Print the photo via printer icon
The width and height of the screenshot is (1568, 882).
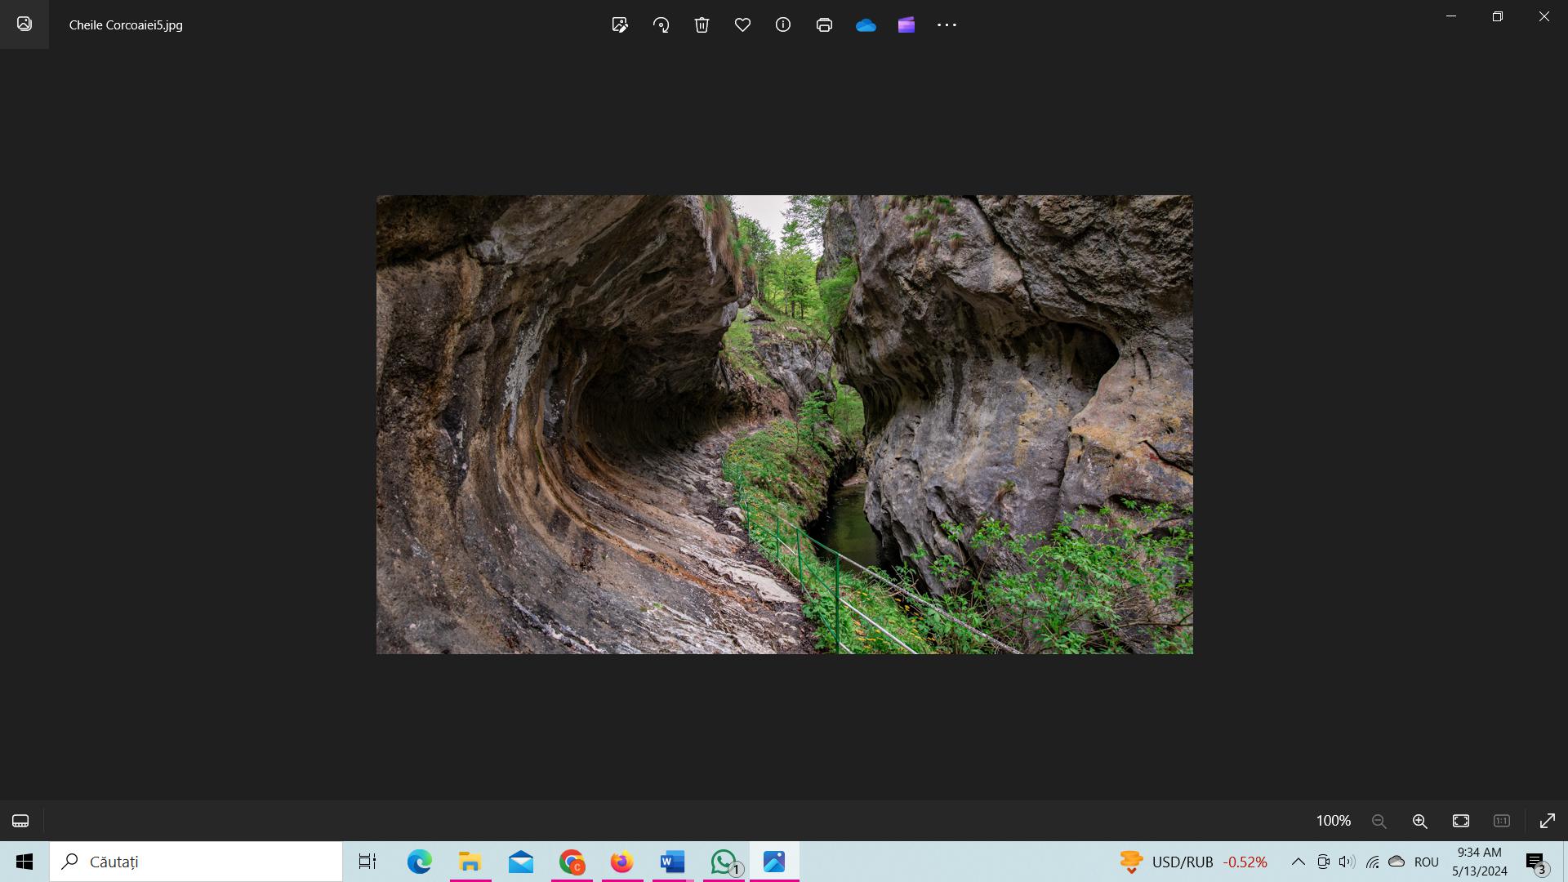tap(824, 24)
